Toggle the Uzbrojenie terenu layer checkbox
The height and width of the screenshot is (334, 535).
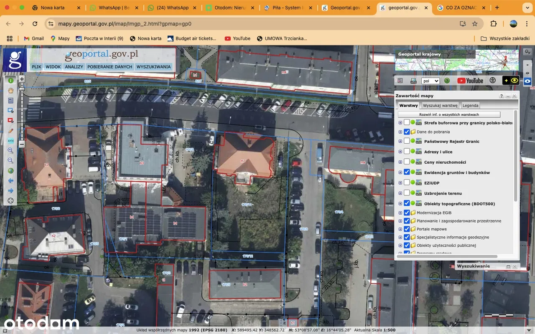coord(407,193)
